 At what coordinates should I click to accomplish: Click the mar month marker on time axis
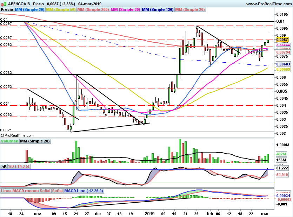point(265,213)
